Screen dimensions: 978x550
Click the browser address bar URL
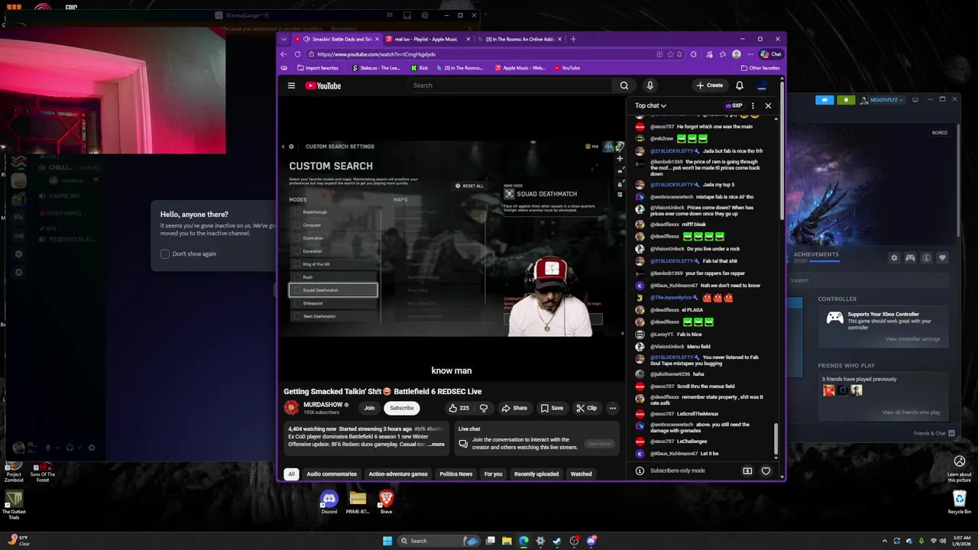click(x=376, y=54)
